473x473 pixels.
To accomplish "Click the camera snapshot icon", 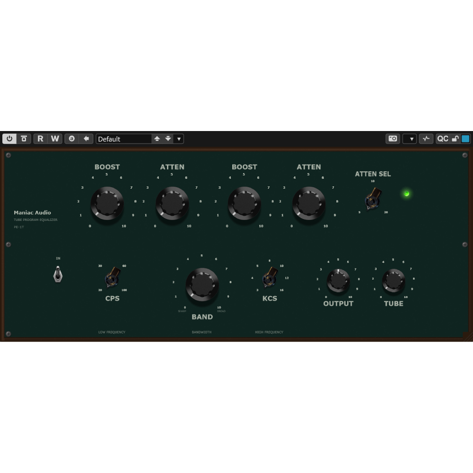I will 393,139.
